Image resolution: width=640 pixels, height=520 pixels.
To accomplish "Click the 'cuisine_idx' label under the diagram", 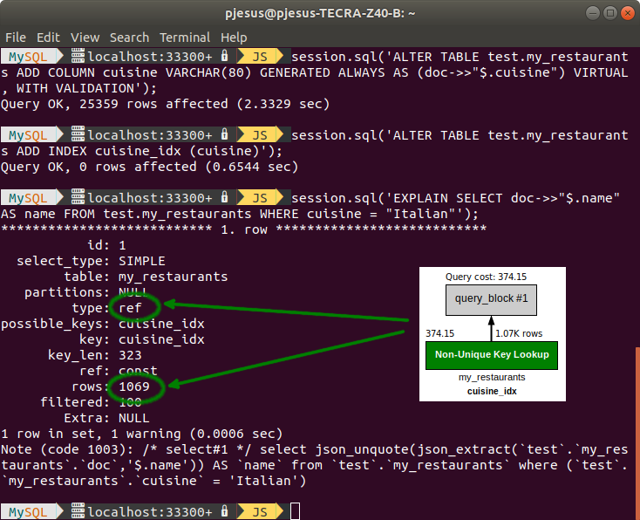I will (492, 391).
